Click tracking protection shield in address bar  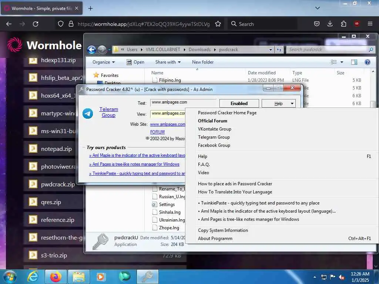[61, 24]
